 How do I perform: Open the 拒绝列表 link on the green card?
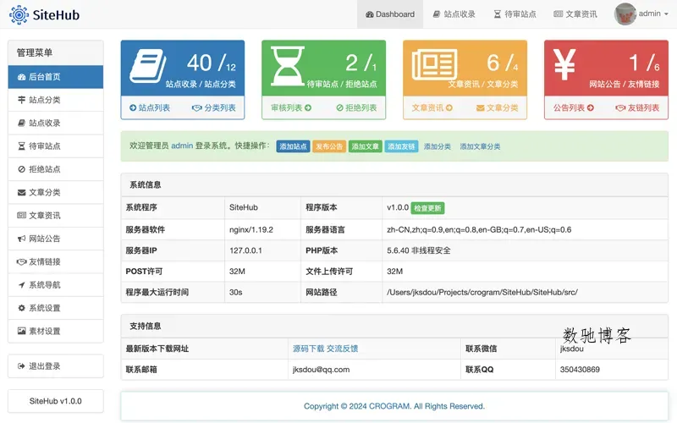(x=356, y=108)
